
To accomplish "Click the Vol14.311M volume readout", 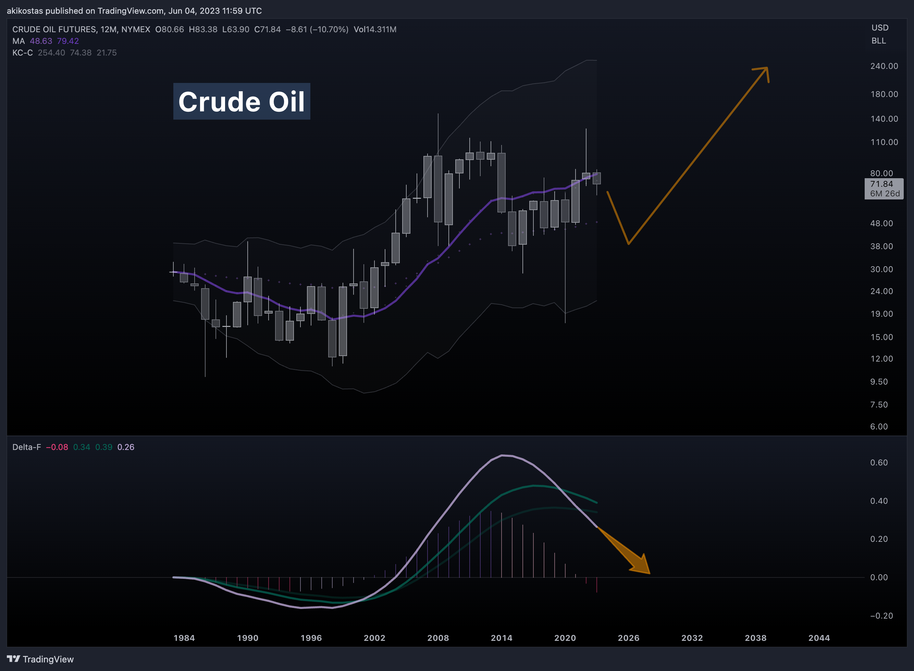I will pyautogui.click(x=375, y=29).
